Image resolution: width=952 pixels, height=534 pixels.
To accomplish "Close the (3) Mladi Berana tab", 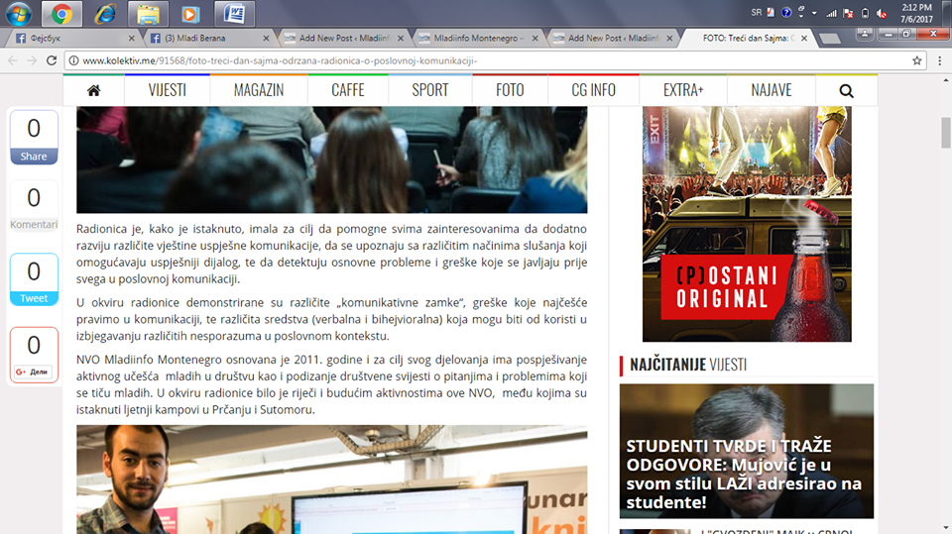I will tap(266, 39).
